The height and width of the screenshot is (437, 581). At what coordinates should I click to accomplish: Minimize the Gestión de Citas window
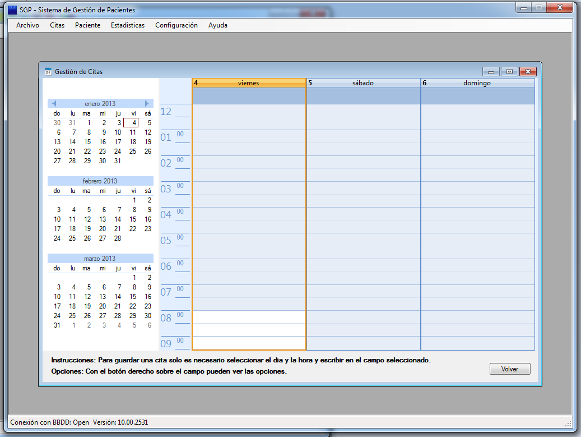[491, 72]
